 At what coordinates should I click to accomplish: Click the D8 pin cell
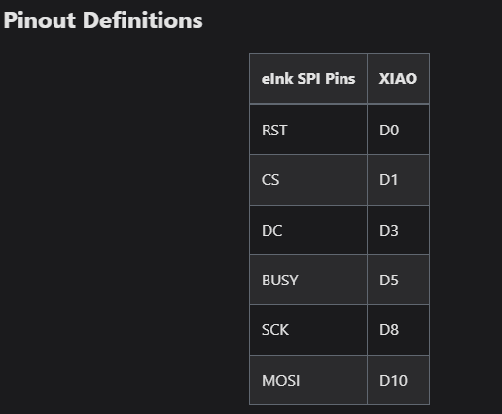(398, 330)
